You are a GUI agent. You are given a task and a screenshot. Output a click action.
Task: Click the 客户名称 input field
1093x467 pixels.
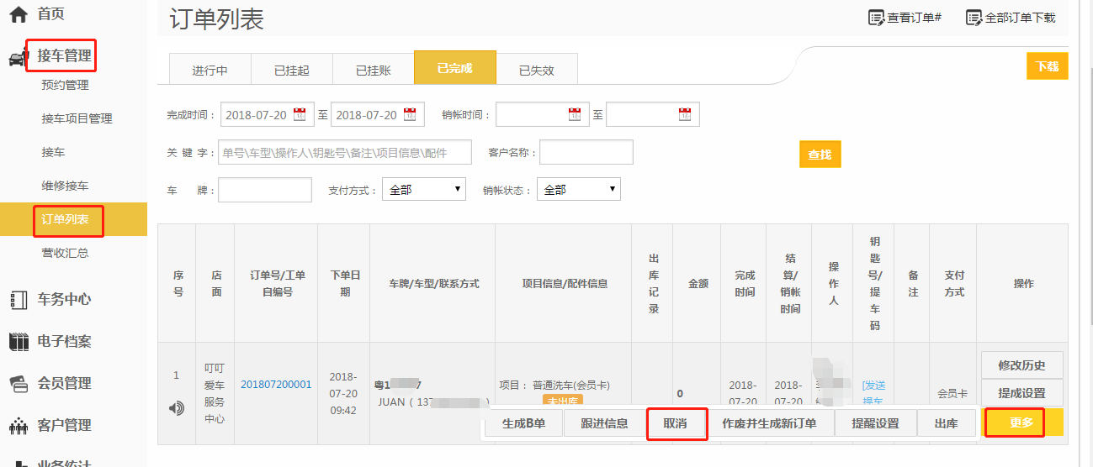pyautogui.click(x=586, y=153)
